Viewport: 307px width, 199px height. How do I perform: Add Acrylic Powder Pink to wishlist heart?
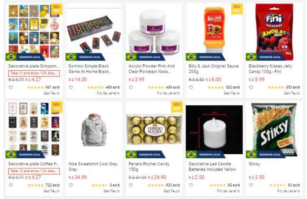click(x=131, y=87)
